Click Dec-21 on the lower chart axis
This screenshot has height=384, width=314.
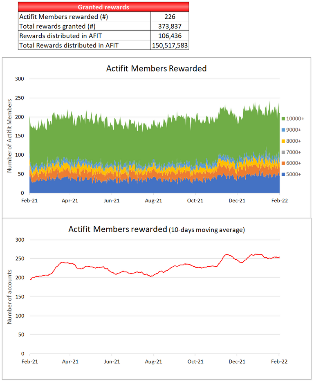[237, 362]
